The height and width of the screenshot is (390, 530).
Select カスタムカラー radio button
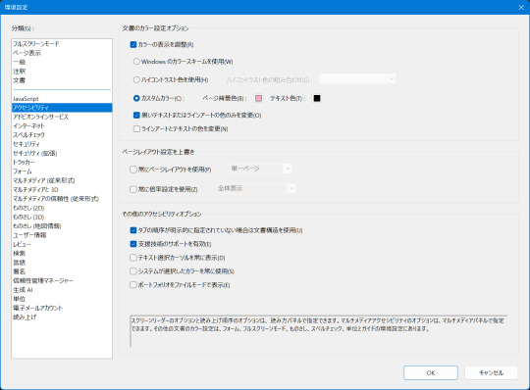136,98
